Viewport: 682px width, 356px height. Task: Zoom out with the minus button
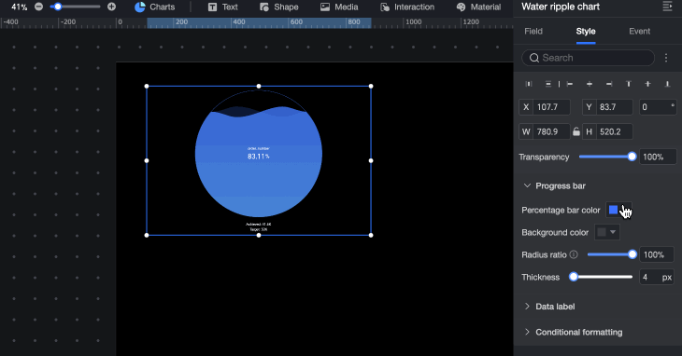[38, 7]
